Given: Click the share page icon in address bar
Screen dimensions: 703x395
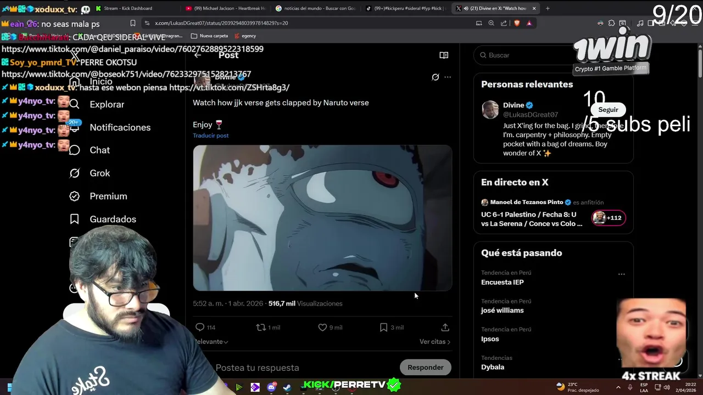Looking at the screenshot, I should point(504,23).
